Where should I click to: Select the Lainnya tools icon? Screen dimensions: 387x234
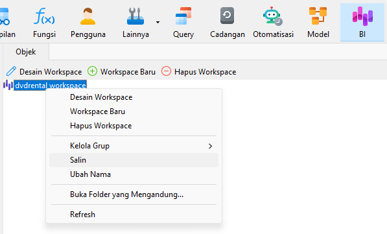[x=135, y=16]
